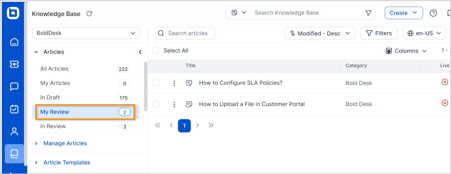This screenshot has height=174, width=451.
Task: Collapse the left panel with the arrow button
Action: [140, 52]
